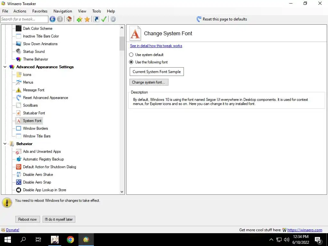
Task: Open the Favorites menu
Action: click(x=40, y=11)
